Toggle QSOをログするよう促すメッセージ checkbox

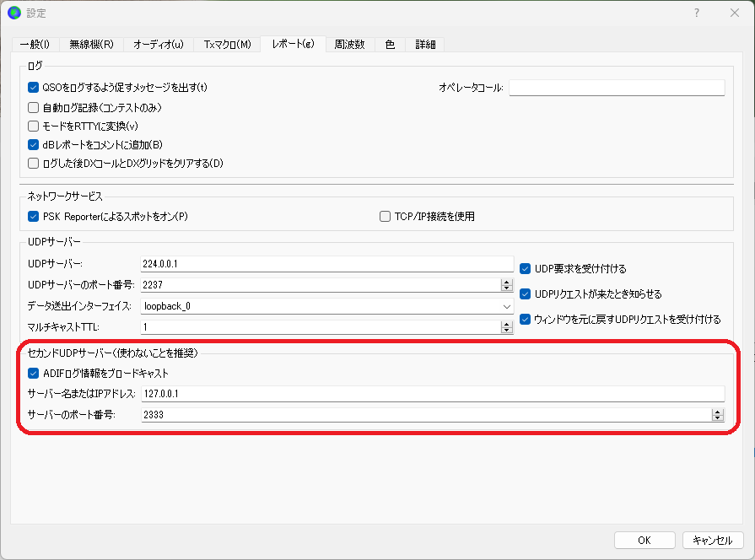(33, 87)
